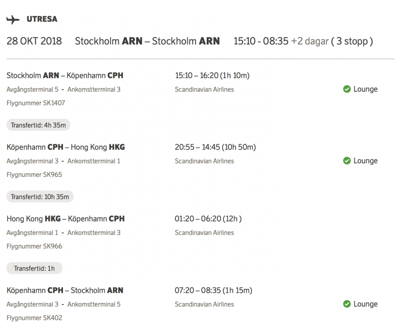Click flight number SK1407
This screenshot has width=395, height=331.
36,103
